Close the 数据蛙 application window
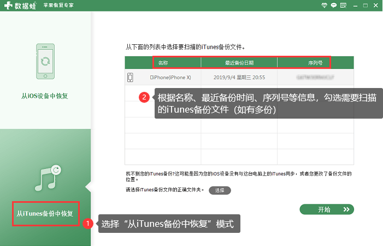This screenshot has width=383, height=246. [374, 5]
